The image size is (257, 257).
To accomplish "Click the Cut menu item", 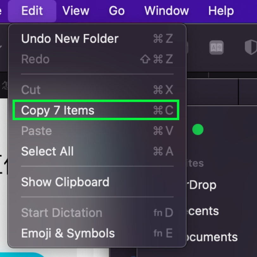I will click(97, 90).
